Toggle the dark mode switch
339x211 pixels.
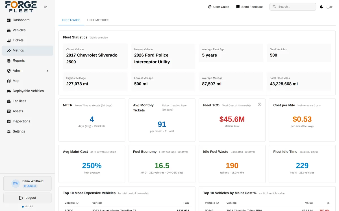pyautogui.click(x=329, y=7)
